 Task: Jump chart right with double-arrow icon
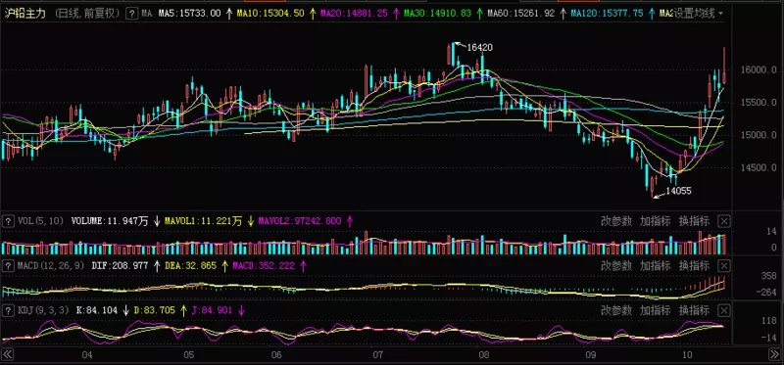[773, 355]
